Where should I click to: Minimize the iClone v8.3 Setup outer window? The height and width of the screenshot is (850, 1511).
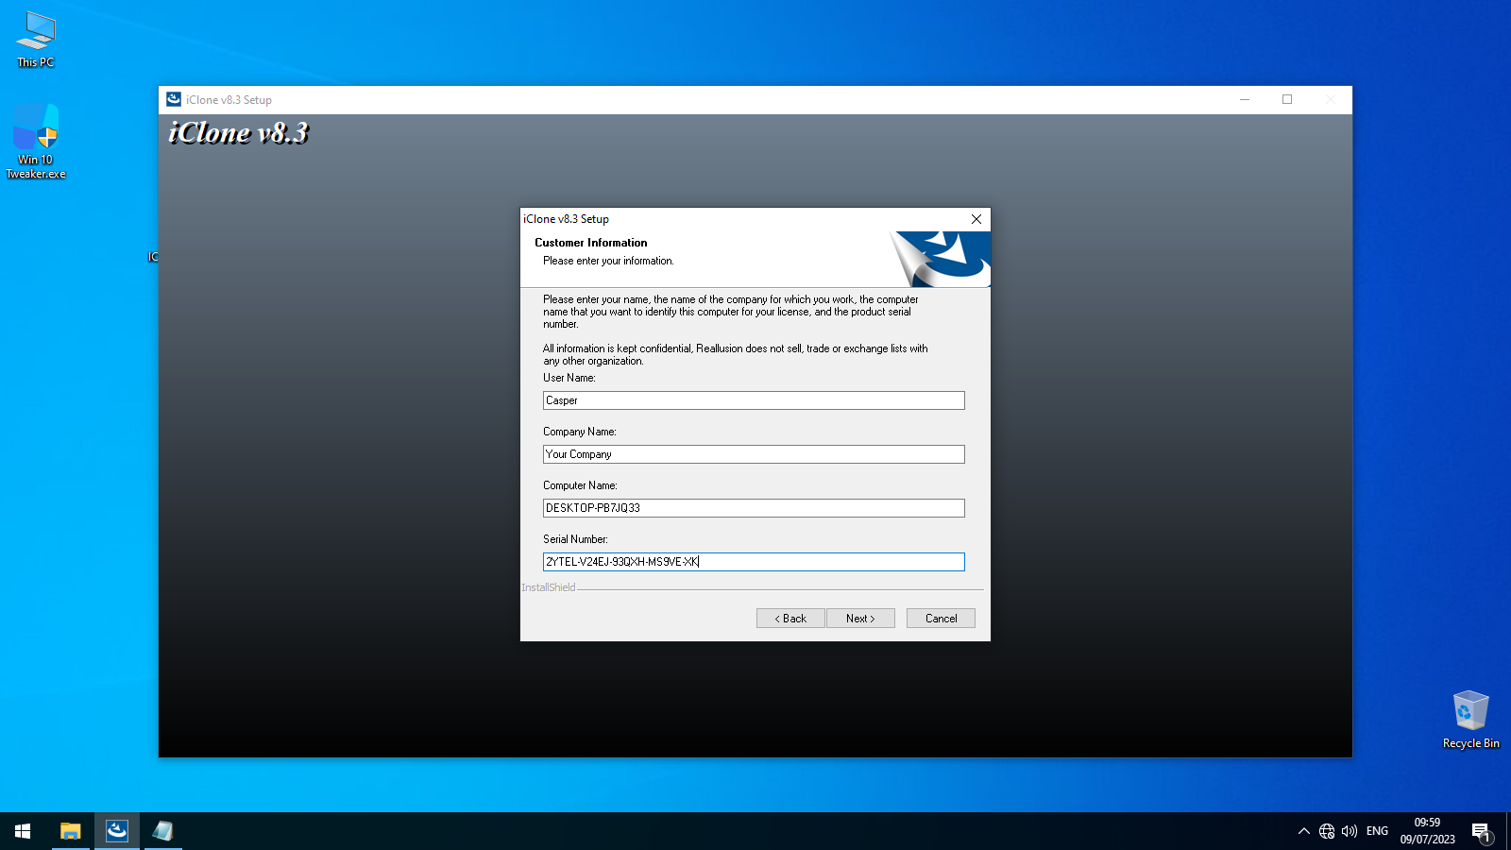(x=1245, y=99)
